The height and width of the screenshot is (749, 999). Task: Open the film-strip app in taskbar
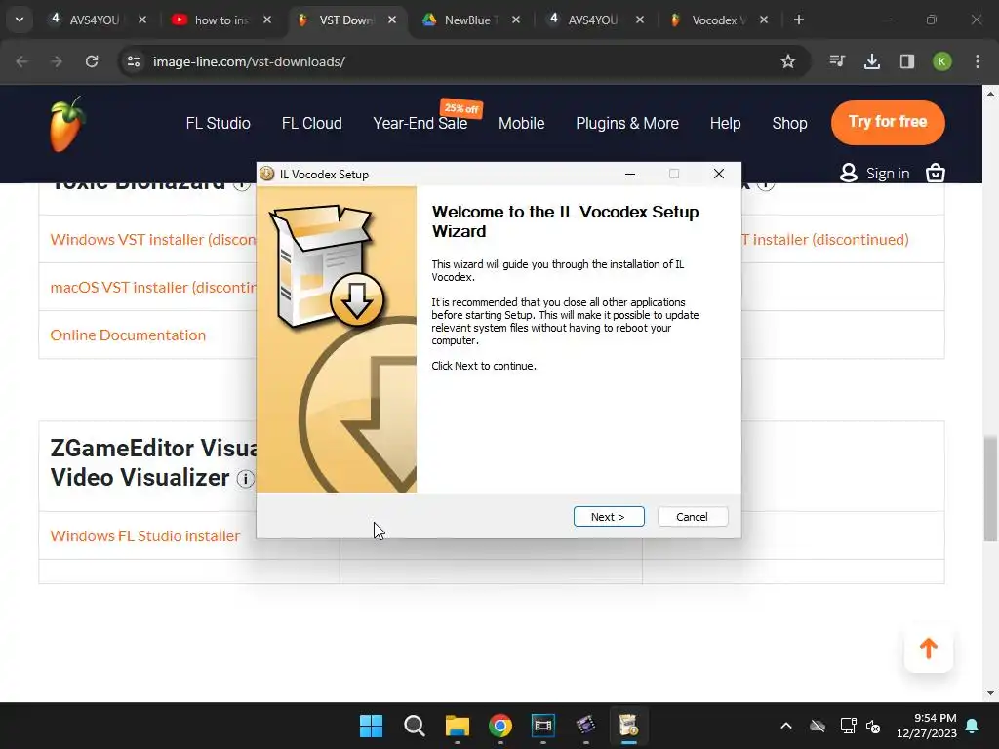(542, 726)
